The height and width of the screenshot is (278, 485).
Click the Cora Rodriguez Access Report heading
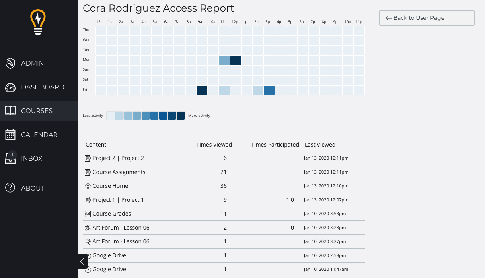coord(158,8)
